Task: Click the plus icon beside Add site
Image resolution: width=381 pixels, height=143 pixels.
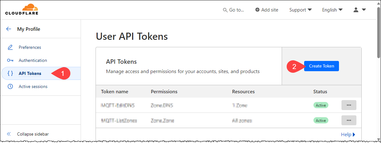Action: coord(257,10)
